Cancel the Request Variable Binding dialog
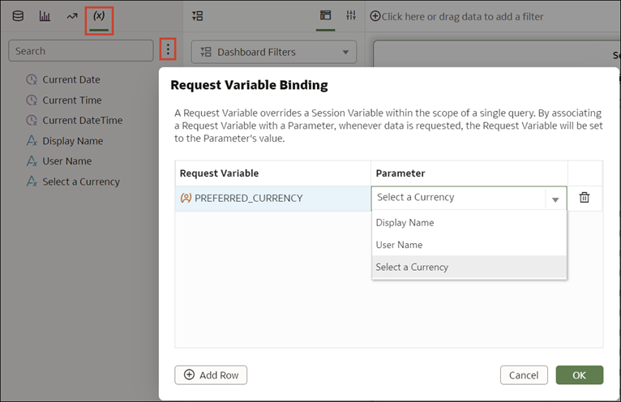Image resolution: width=621 pixels, height=402 pixels. coord(524,375)
